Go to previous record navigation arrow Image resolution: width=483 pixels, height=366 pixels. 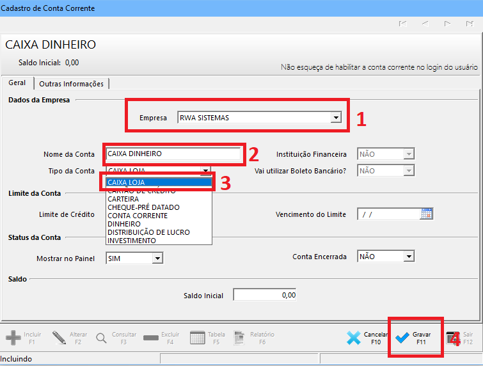coord(425,24)
